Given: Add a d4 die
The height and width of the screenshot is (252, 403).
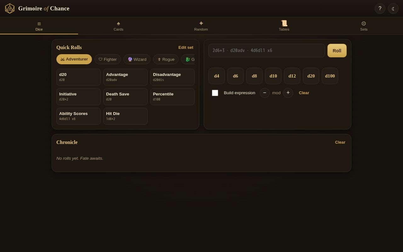Looking at the screenshot, I should coord(217,76).
